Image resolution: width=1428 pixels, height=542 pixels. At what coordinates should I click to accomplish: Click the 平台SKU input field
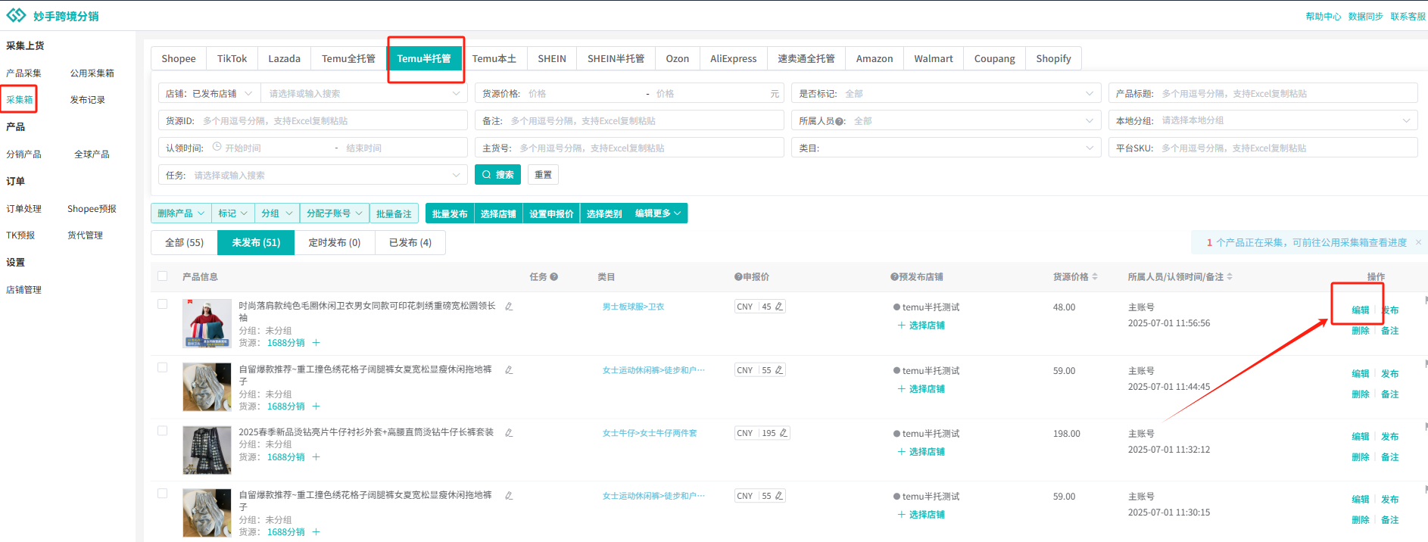[x=1263, y=148]
